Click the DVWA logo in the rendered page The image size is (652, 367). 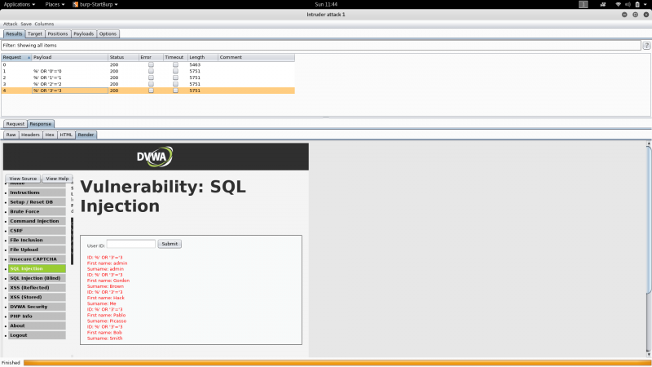[155, 157]
